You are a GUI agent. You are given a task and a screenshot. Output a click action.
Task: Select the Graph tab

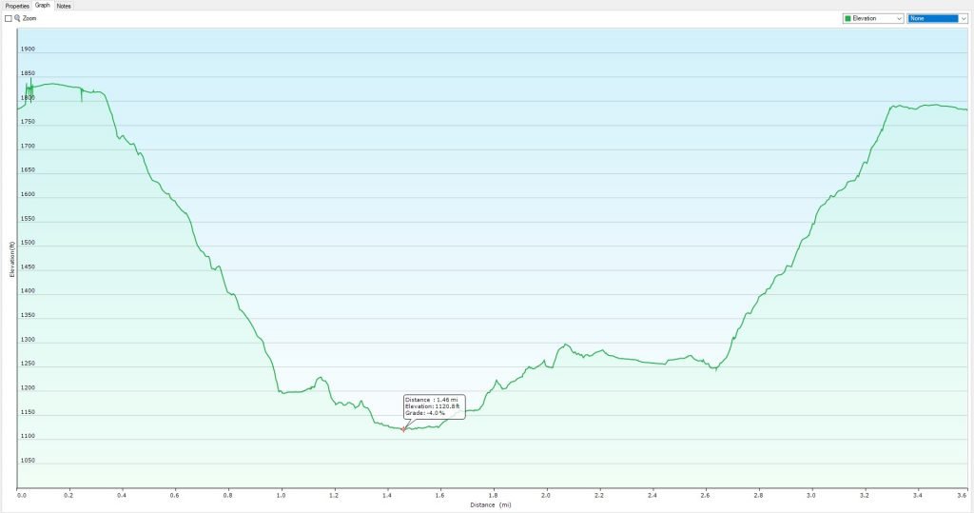click(x=42, y=5)
